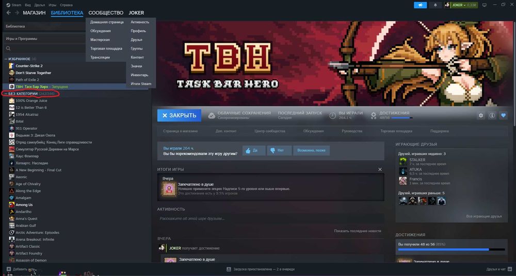Click Библиотека home header in sidebar
The height and width of the screenshot is (276, 516).
[x=45, y=26]
